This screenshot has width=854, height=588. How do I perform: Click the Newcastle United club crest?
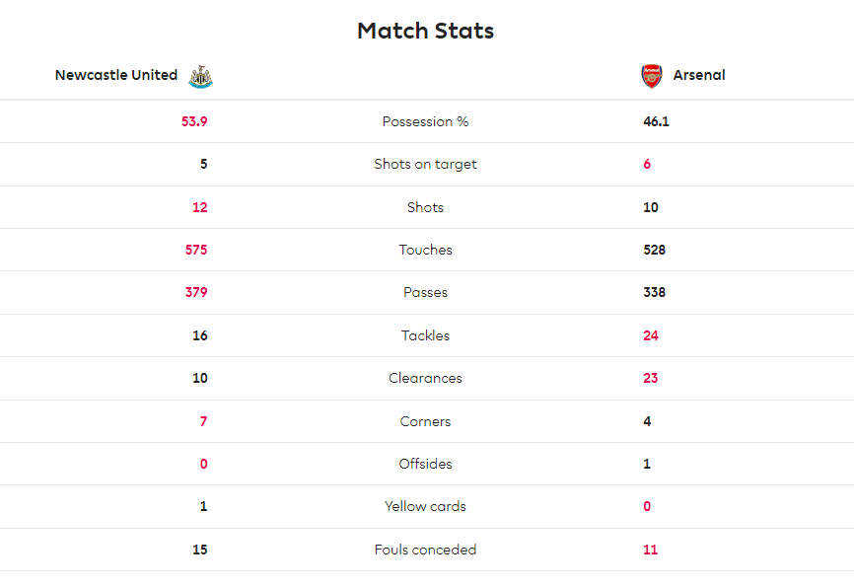(x=200, y=76)
